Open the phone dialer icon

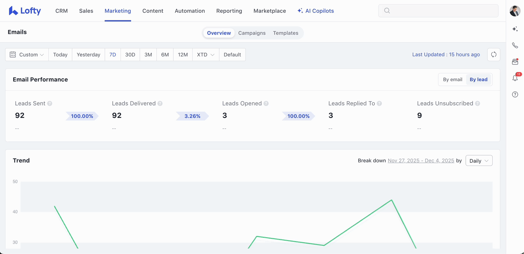pos(515,45)
